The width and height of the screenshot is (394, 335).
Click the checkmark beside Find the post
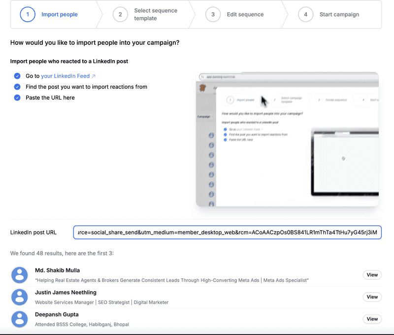[x=17, y=87]
